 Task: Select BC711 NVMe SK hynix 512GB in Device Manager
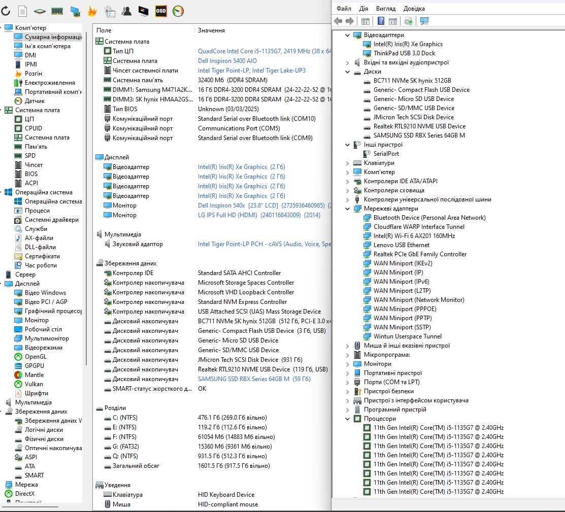[412, 81]
